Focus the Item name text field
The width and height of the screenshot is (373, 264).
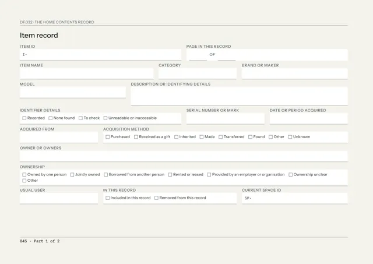(x=87, y=73)
